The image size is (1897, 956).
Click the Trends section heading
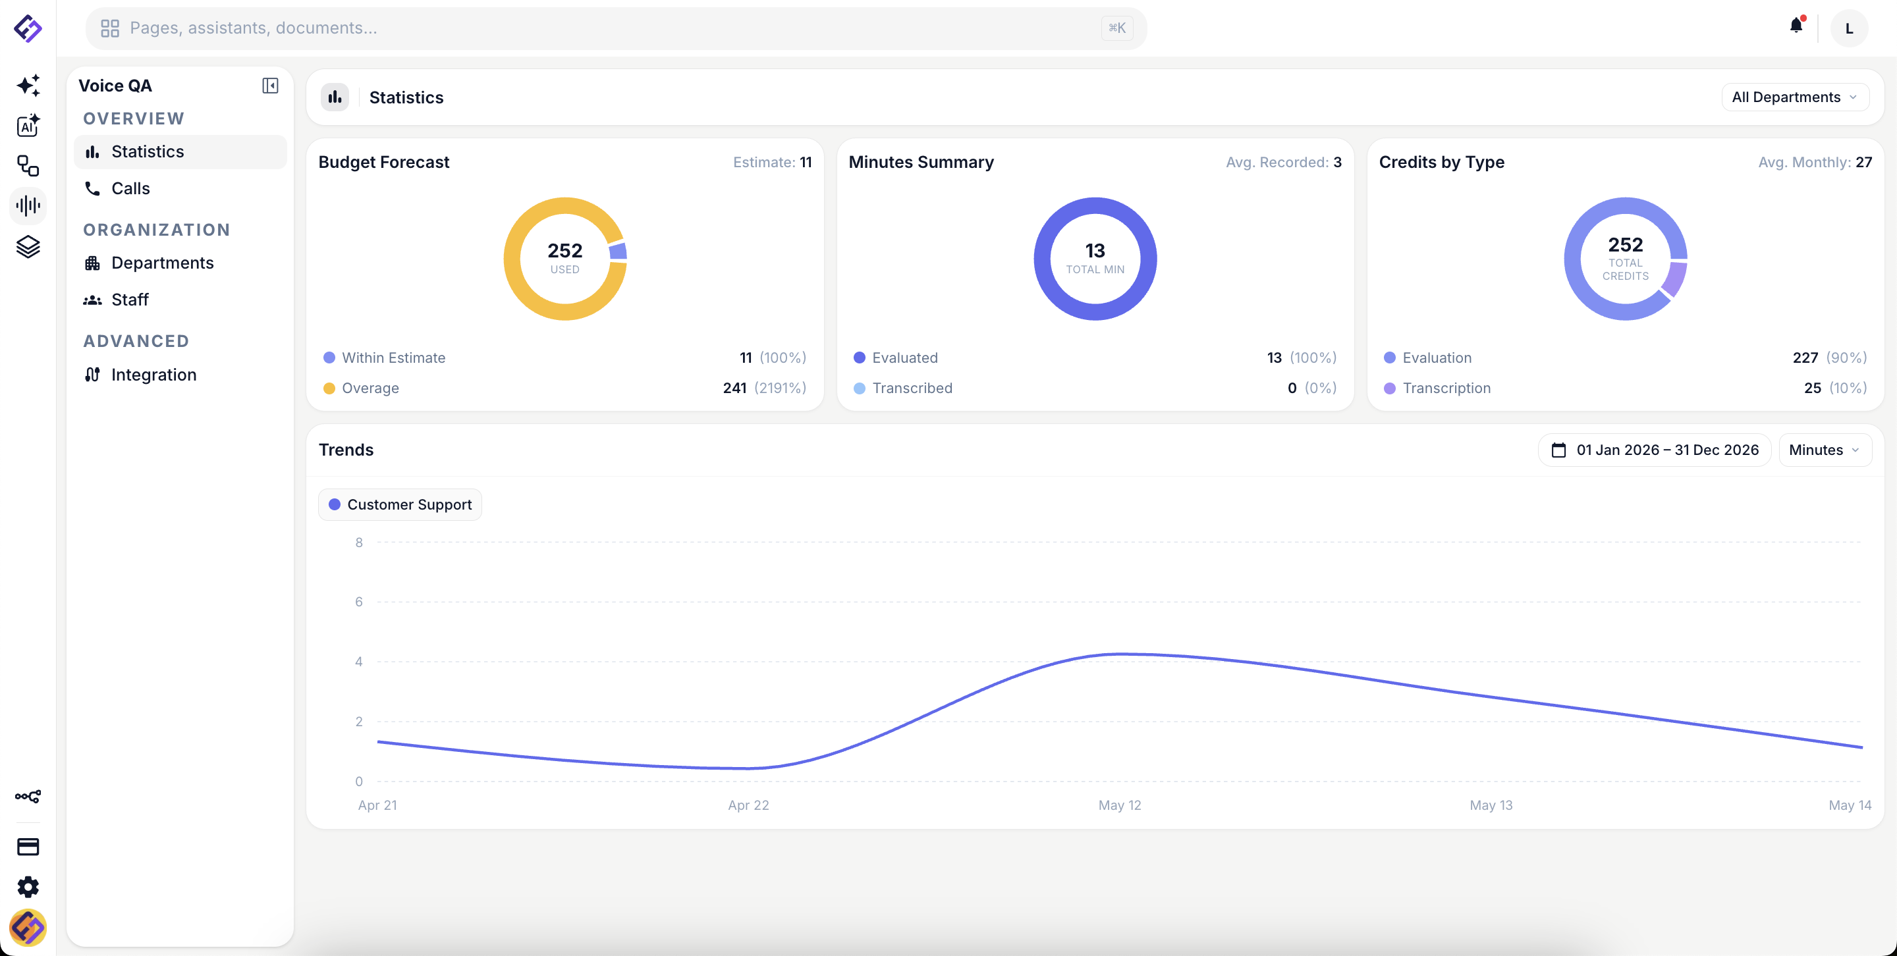tap(346, 450)
